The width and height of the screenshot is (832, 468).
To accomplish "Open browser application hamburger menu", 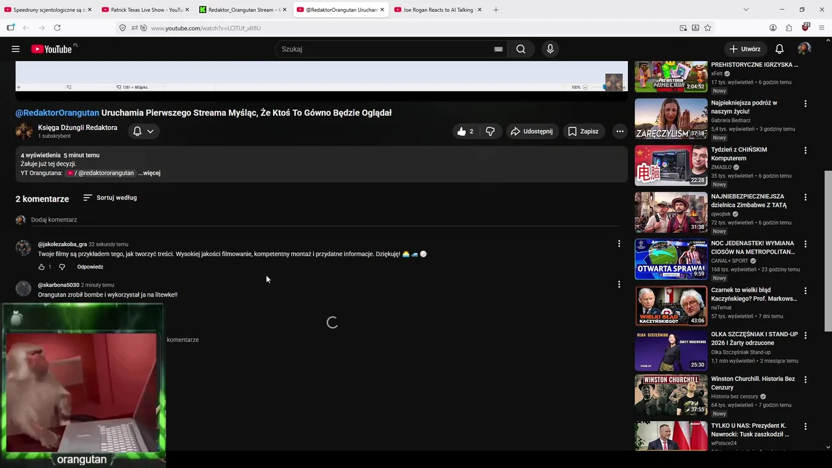I will click(x=821, y=28).
